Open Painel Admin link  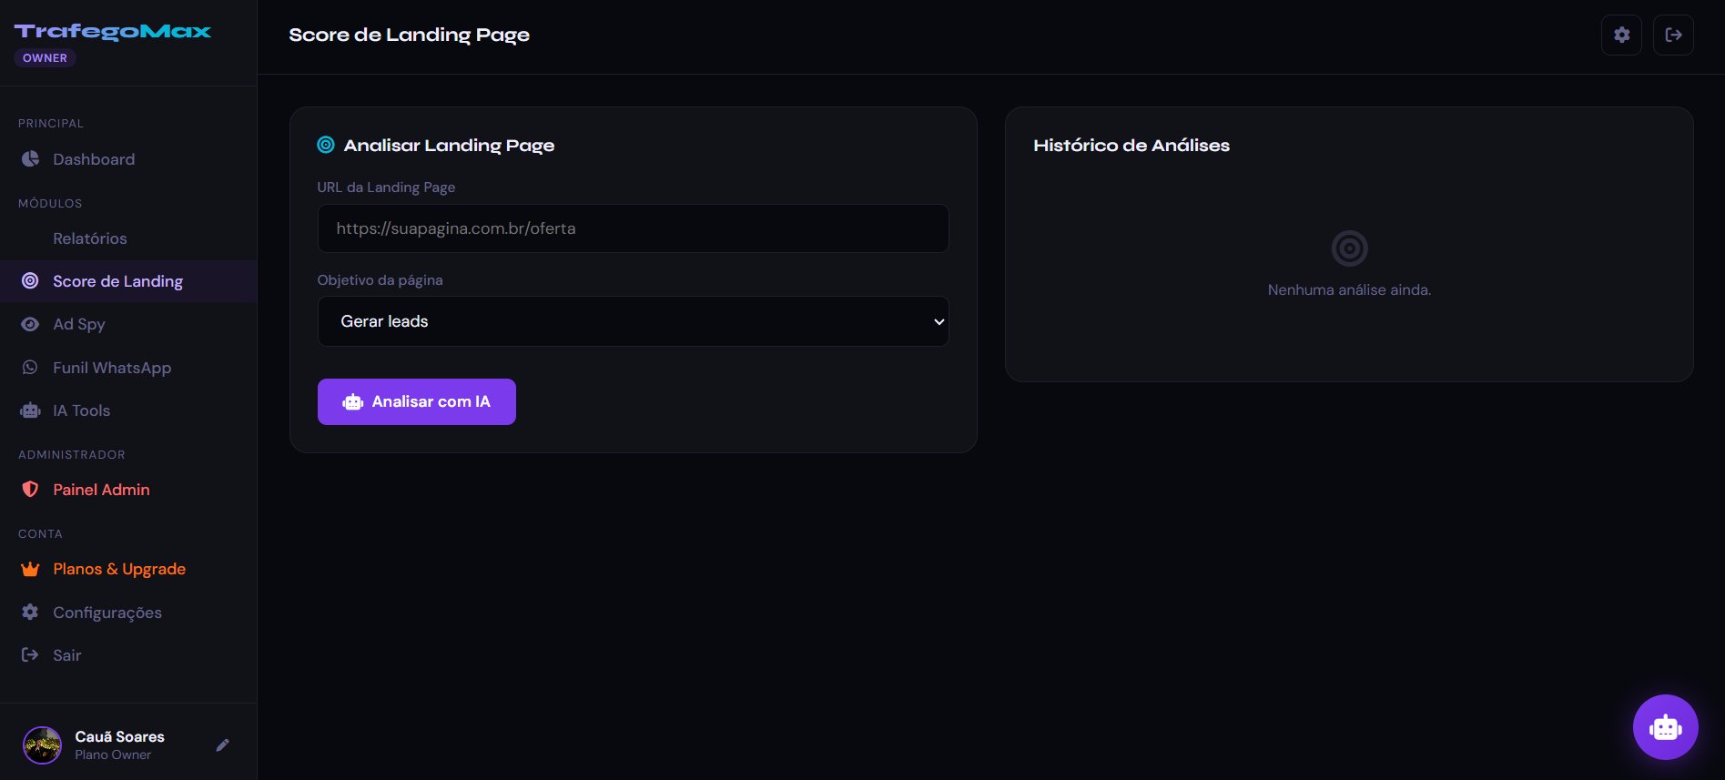(128, 490)
